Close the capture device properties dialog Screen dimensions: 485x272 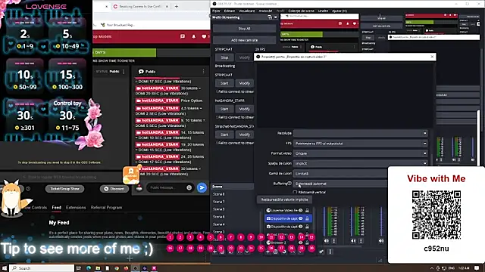coord(432,57)
